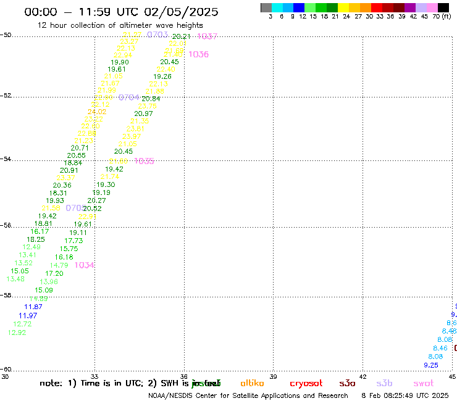This screenshot has width=457, height=401.
Task: Click the wave height value 19.93
Action: pos(55,200)
